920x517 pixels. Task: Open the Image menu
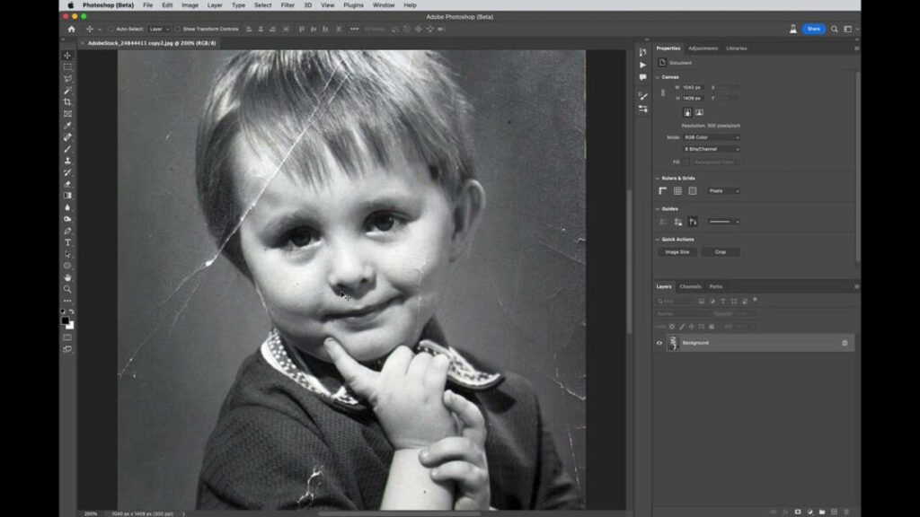(190, 5)
